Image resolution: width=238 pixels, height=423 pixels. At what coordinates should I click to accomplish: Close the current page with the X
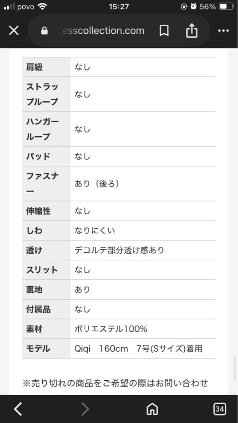(x=13, y=30)
